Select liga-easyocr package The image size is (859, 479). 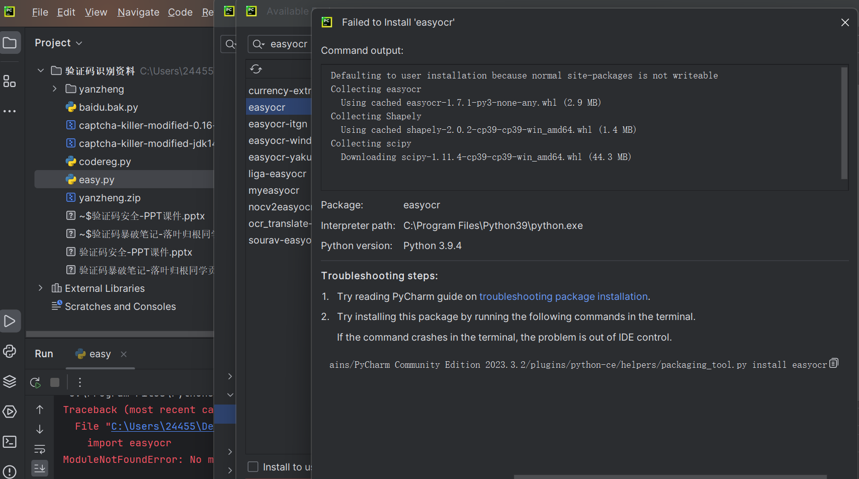(279, 174)
